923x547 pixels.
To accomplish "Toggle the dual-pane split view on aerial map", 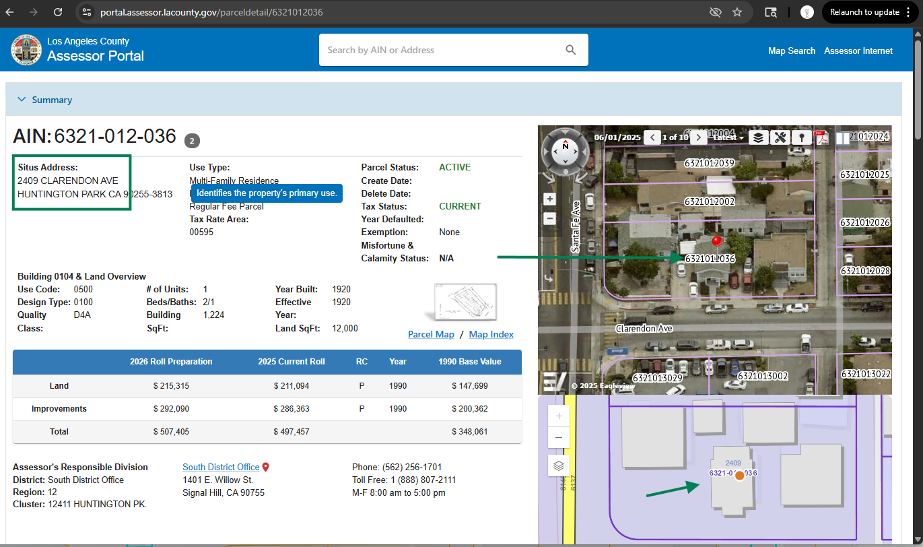I will click(x=842, y=138).
